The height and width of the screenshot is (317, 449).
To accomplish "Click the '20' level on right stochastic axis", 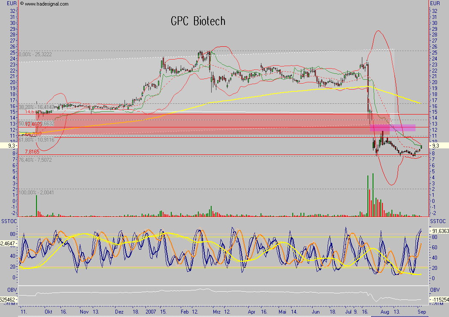I will [434, 268].
